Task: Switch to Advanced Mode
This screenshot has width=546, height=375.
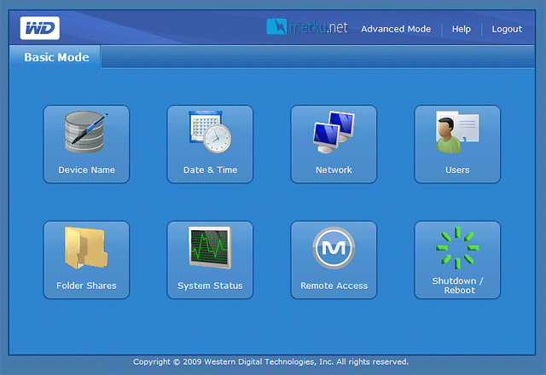Action: pyautogui.click(x=396, y=29)
